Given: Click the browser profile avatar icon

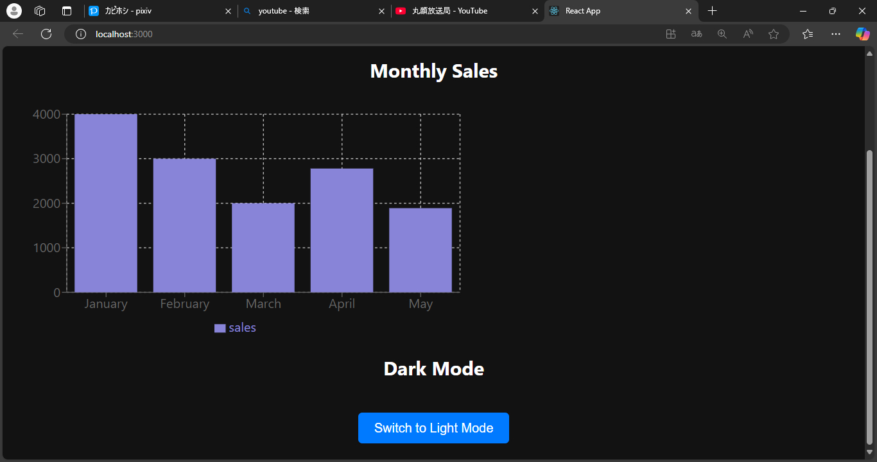Looking at the screenshot, I should (13, 11).
